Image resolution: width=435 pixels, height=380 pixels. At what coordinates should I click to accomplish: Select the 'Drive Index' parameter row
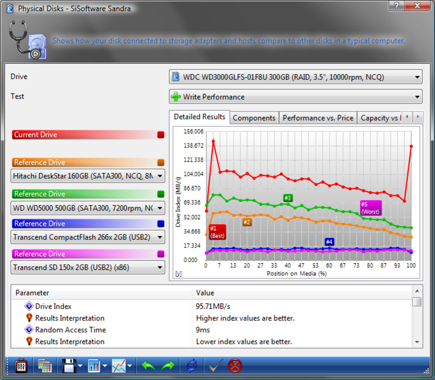pyautogui.click(x=211, y=306)
